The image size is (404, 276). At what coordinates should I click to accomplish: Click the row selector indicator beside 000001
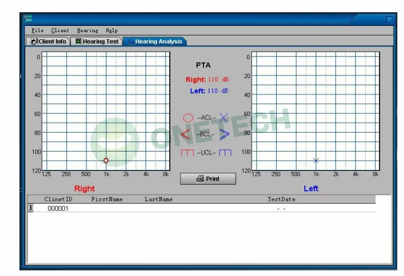pyautogui.click(x=31, y=208)
